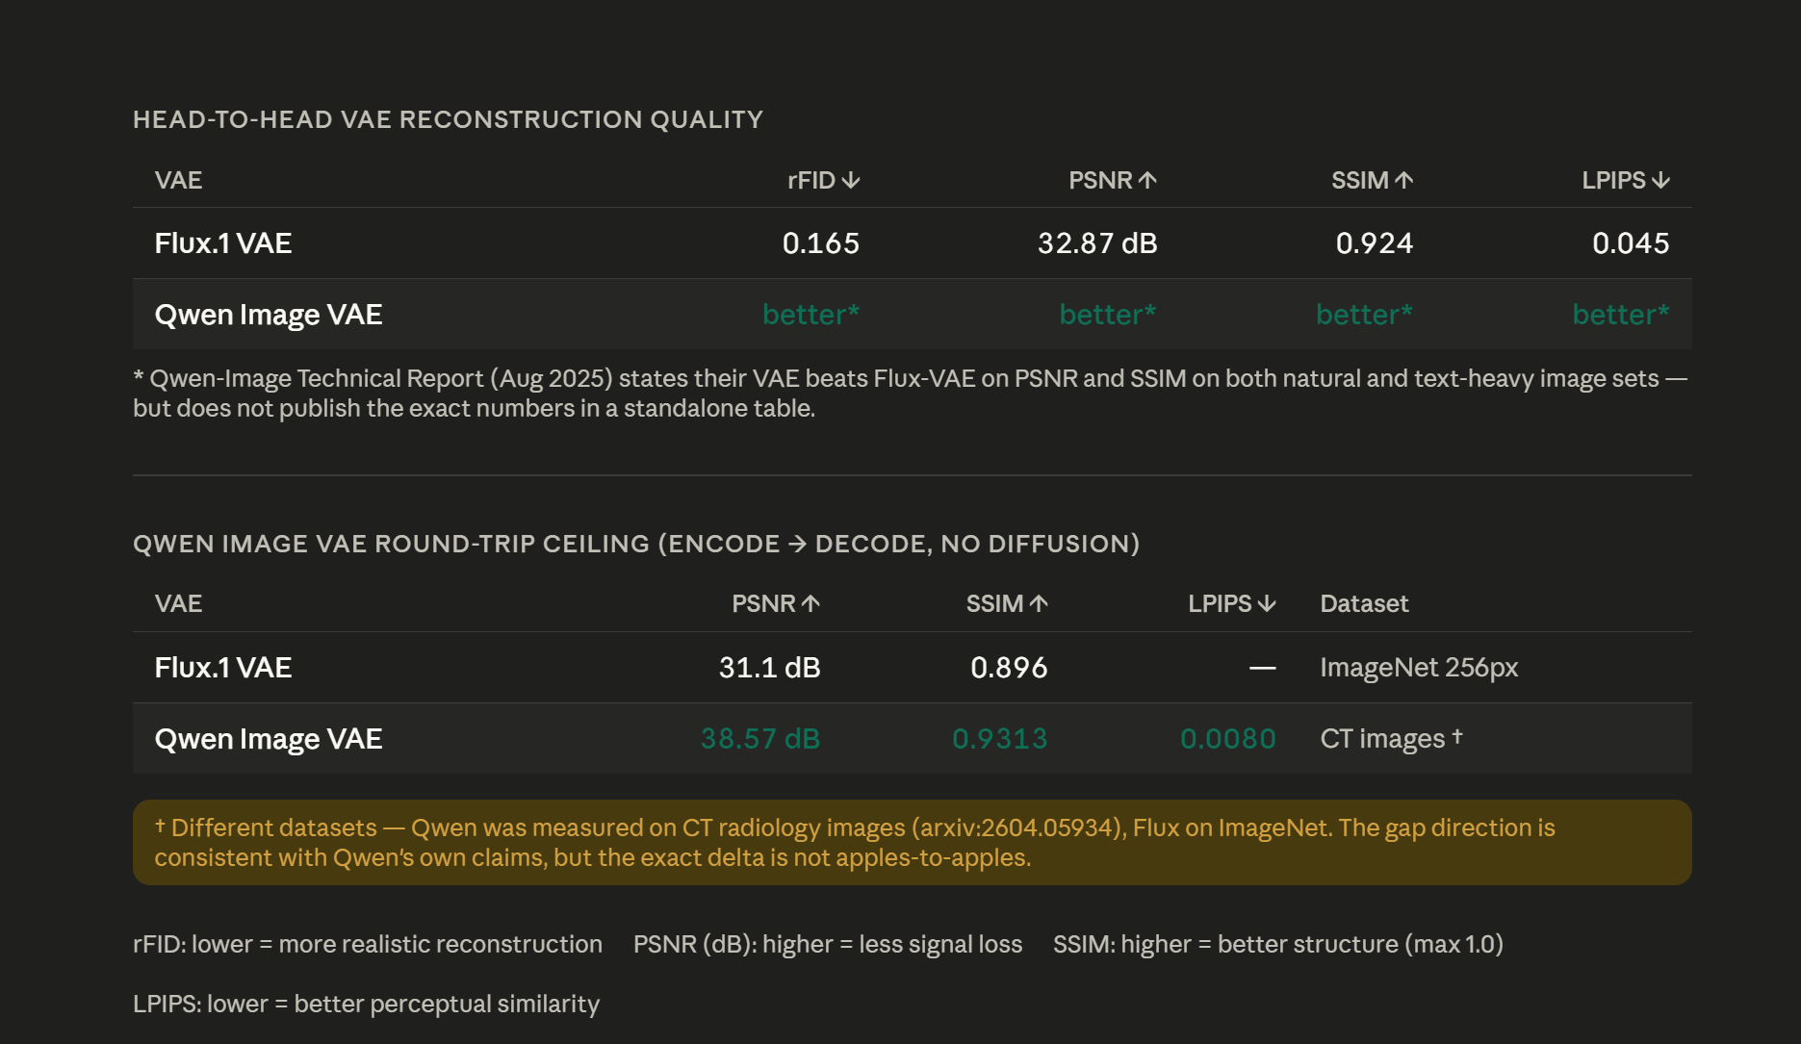Viewport: 1801px width, 1044px height.
Task: Click the 38.57 dB Qwen PSNR value
Action: 760,739
